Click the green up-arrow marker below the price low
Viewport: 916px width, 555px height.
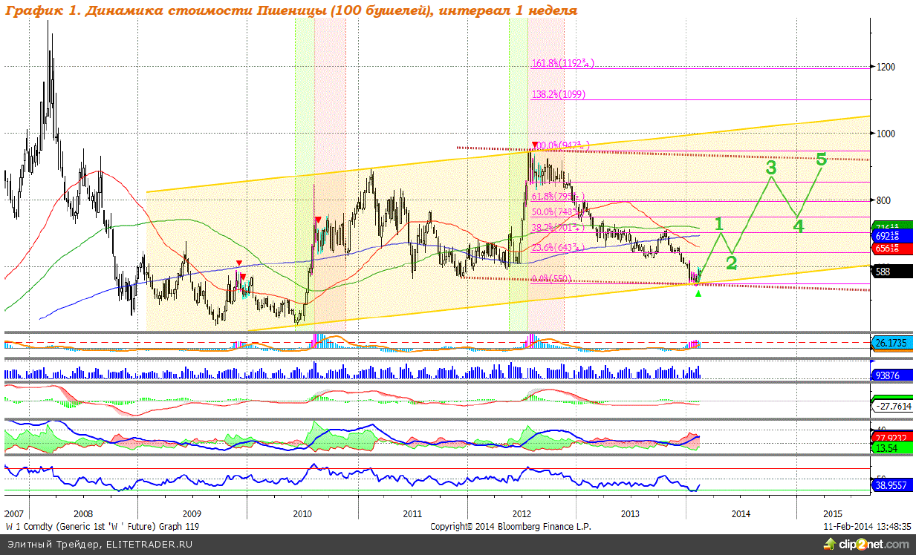click(698, 294)
